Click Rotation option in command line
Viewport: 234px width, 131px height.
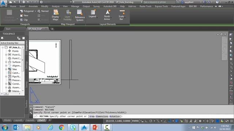tap(114, 116)
